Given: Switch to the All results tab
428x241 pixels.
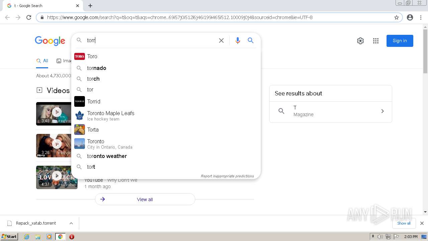Looking at the screenshot, I should (x=42, y=61).
